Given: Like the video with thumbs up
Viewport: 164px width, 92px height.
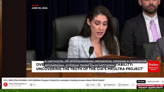Looking at the screenshot, I should (x=90, y=85).
